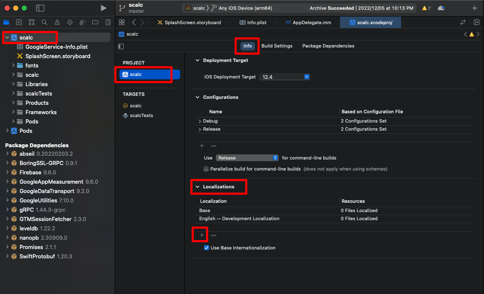Remove localization with minus button
This screenshot has height=294, width=484.
click(213, 235)
